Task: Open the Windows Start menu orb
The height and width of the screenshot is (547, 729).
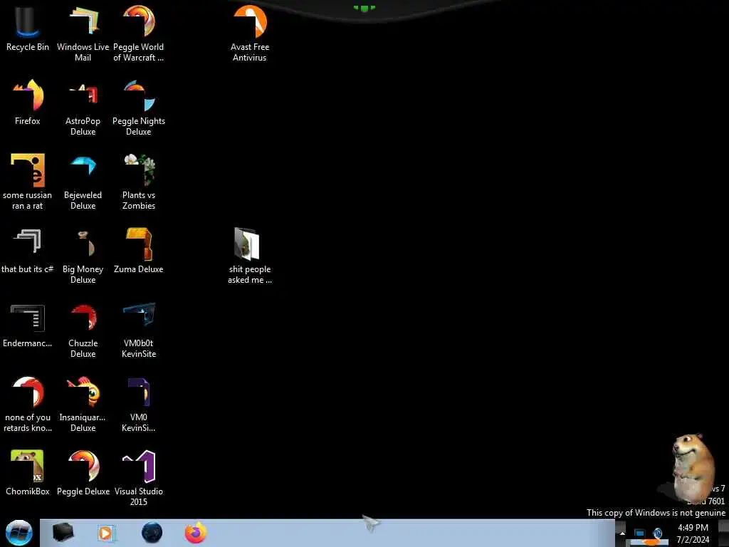Action: pyautogui.click(x=19, y=533)
